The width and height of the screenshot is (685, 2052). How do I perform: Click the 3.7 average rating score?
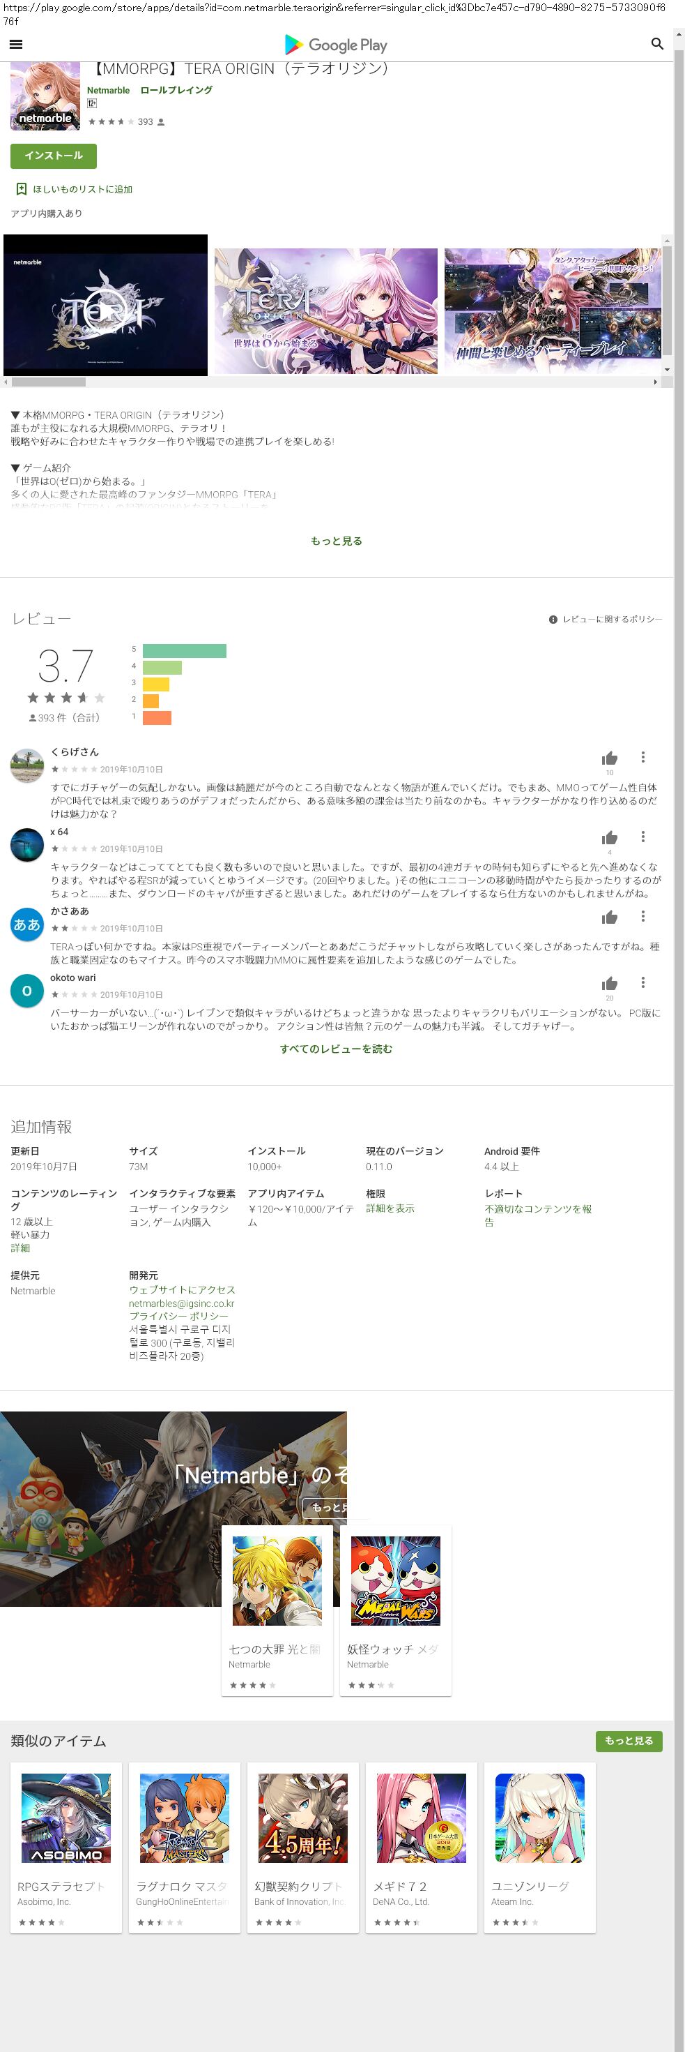click(x=66, y=666)
